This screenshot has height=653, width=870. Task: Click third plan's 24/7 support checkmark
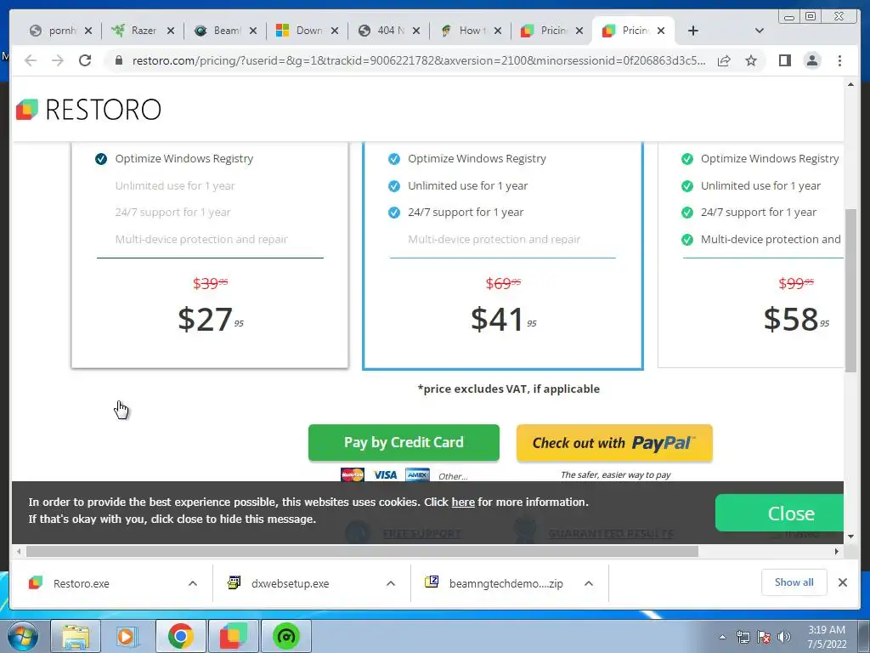(x=686, y=213)
